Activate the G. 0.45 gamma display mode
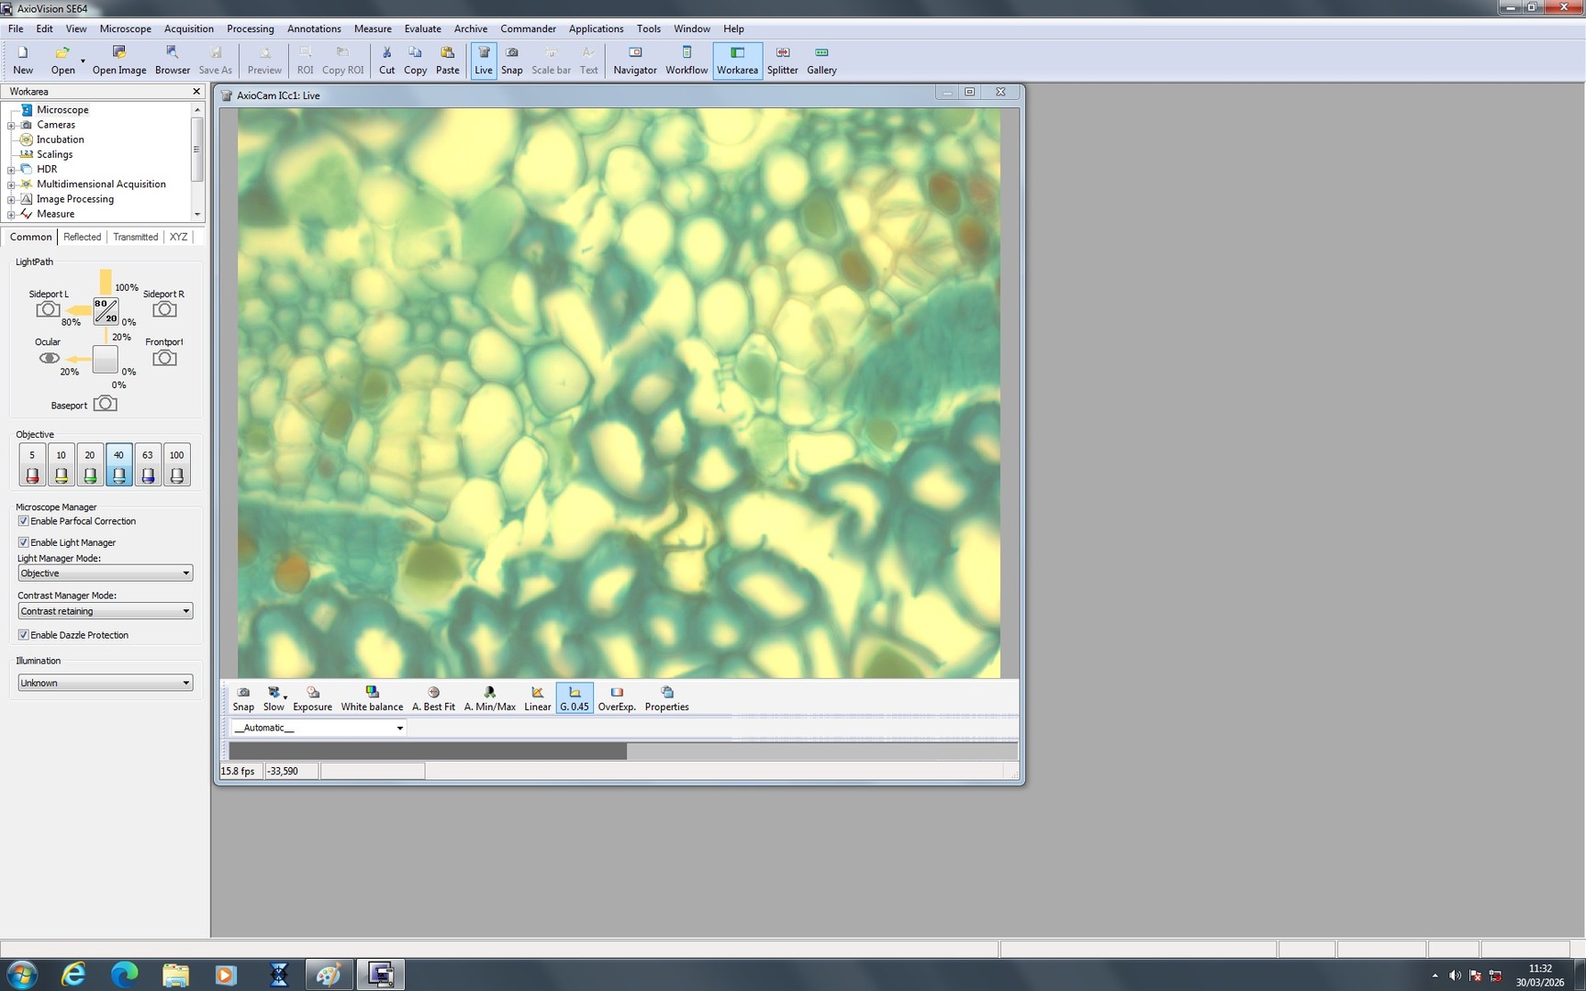 pyautogui.click(x=574, y=697)
